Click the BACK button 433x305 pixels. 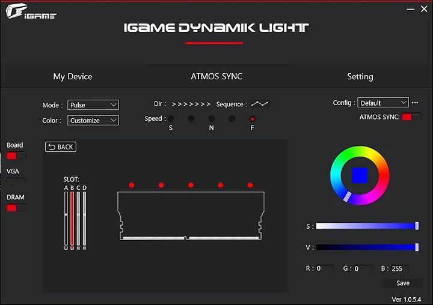point(61,146)
